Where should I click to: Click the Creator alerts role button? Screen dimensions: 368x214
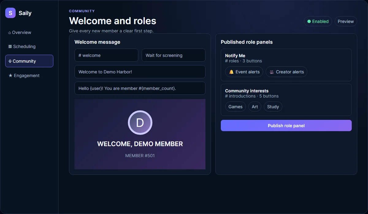pyautogui.click(x=286, y=72)
